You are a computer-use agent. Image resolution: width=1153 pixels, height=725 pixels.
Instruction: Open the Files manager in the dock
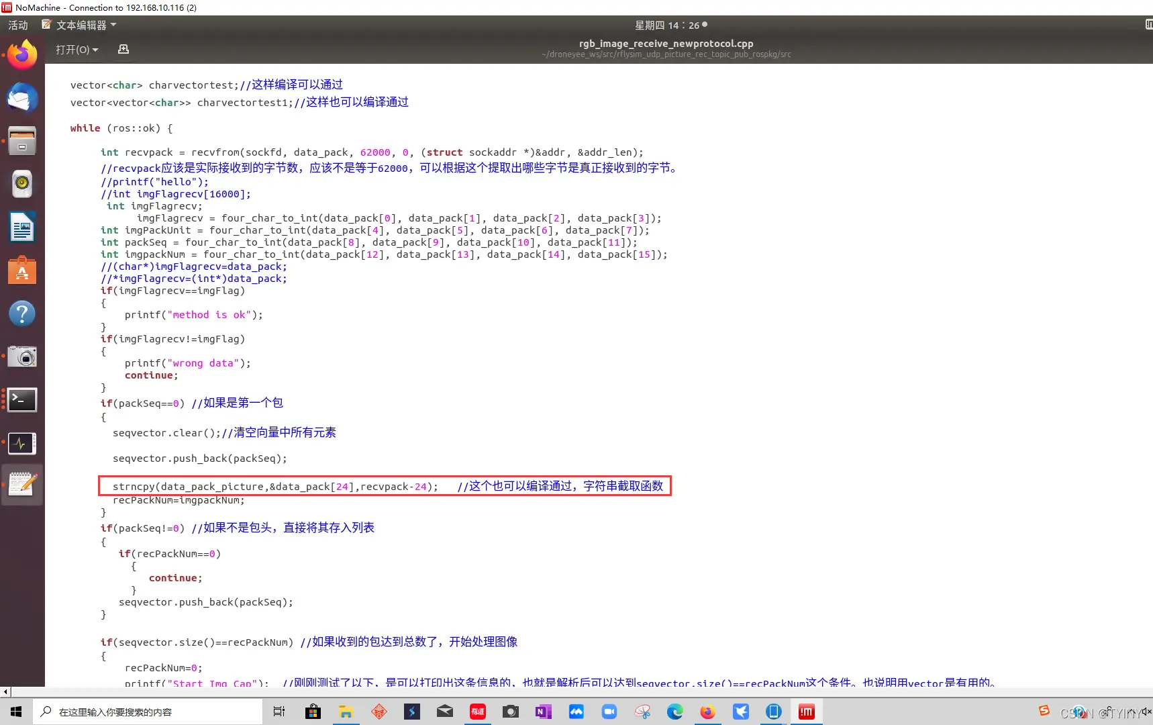22,141
